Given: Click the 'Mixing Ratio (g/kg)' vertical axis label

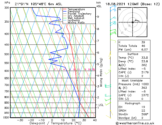Looking at the screenshot, I should pyautogui.click(x=101, y=72).
